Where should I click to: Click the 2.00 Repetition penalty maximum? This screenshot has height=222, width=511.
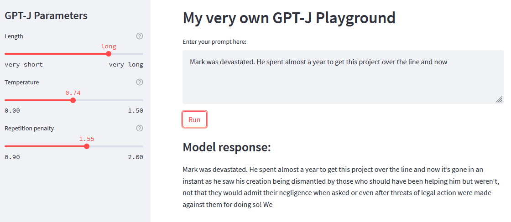click(x=136, y=157)
